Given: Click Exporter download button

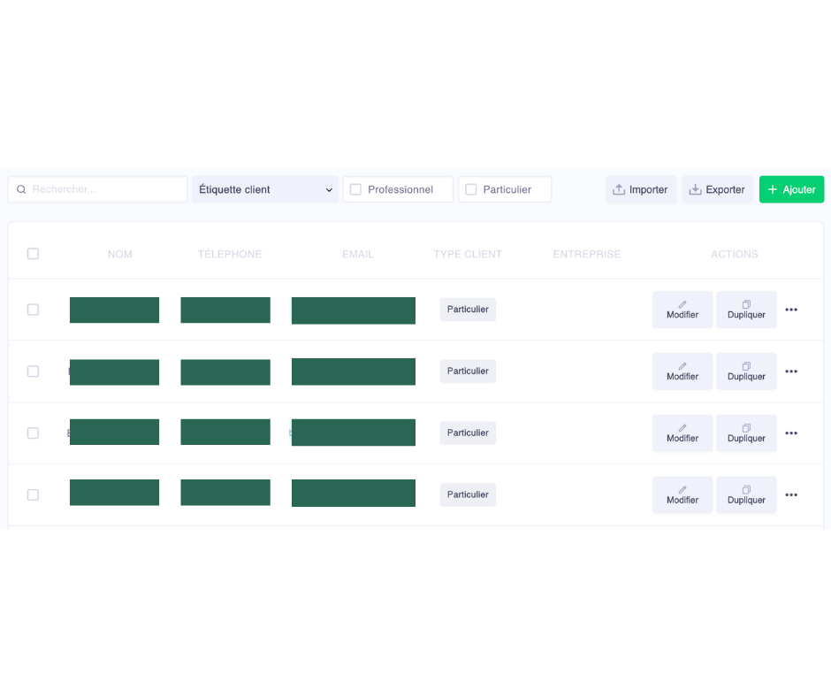Looking at the screenshot, I should coord(716,189).
